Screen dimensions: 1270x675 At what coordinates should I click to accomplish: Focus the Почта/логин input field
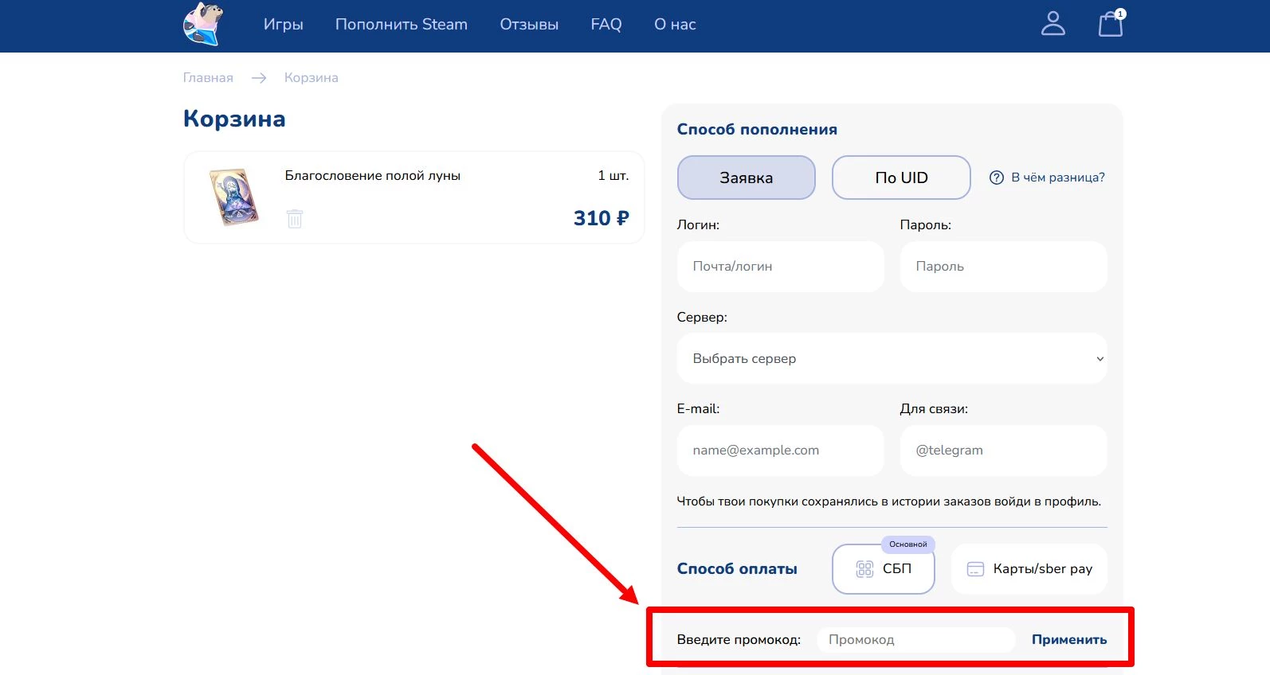(x=780, y=267)
